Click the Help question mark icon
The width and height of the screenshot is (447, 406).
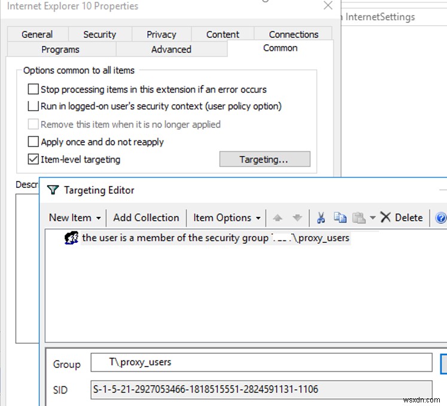pyautogui.click(x=441, y=218)
